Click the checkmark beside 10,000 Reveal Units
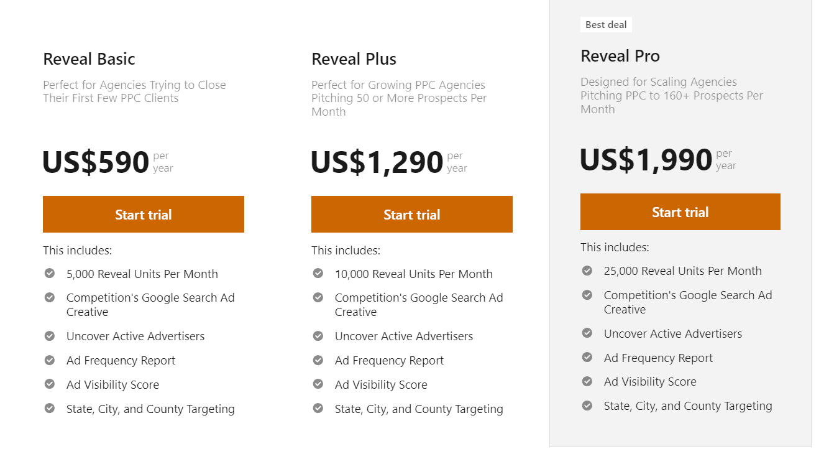 pos(318,273)
